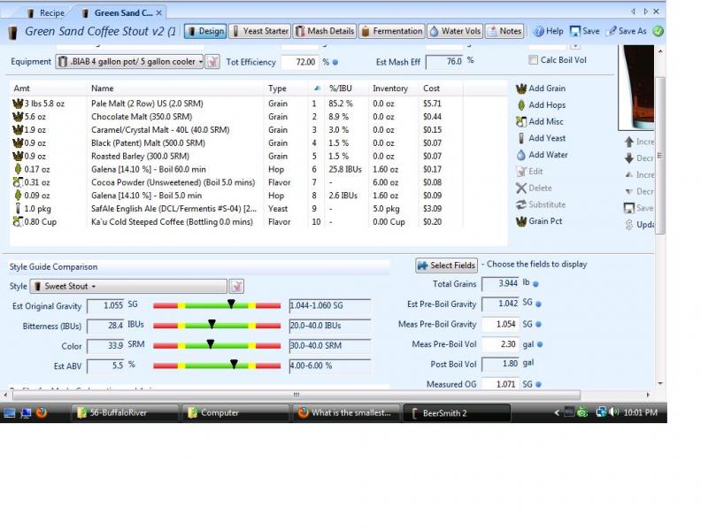Screen dimensions: 708x531
Task: Enable the Calc Boil Vol checkbox
Action: [534, 59]
